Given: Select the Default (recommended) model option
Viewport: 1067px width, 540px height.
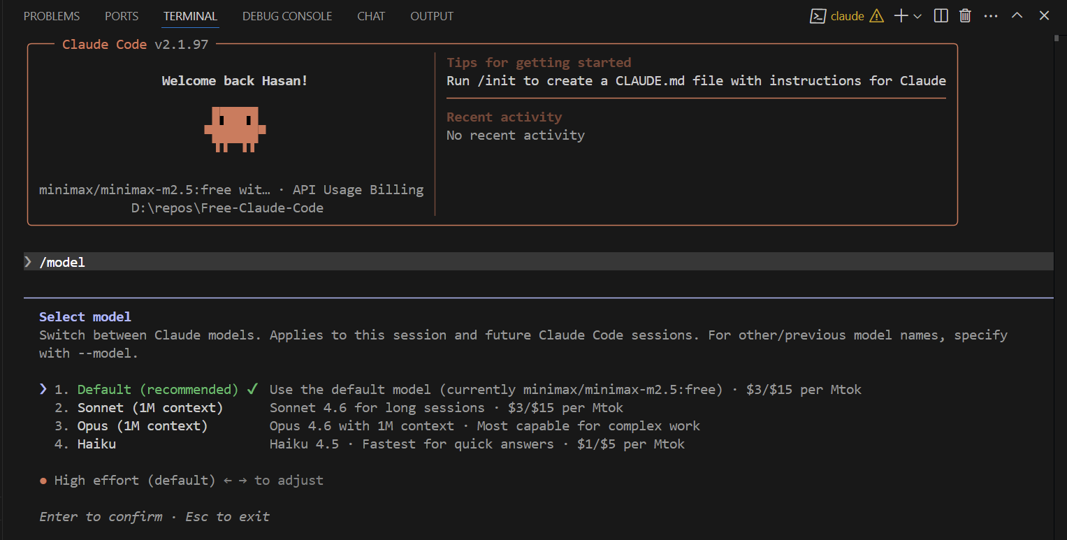Looking at the screenshot, I should [x=157, y=390].
